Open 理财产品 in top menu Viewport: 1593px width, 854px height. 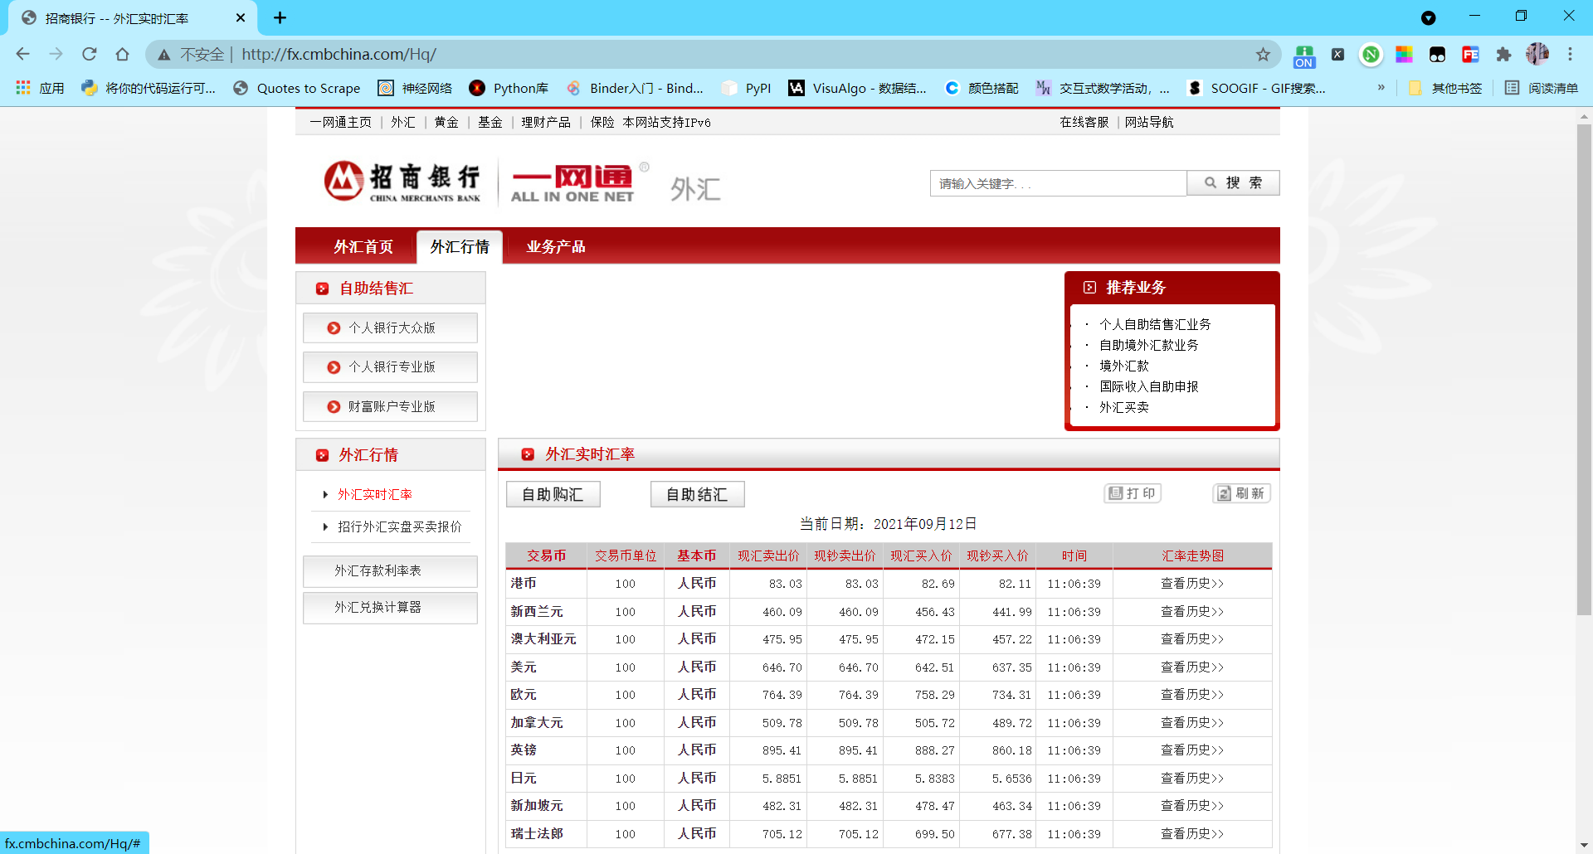pos(546,122)
